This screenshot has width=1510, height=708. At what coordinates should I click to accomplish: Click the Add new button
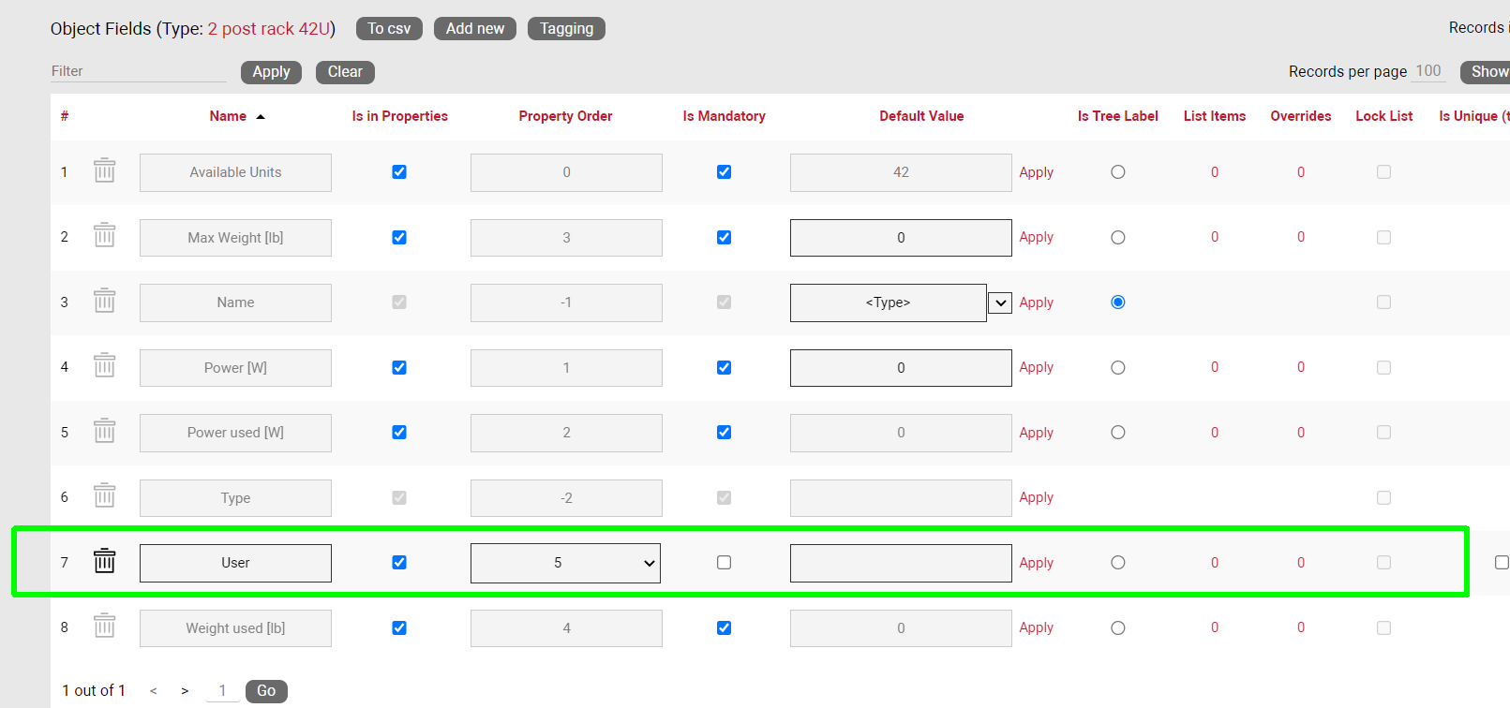474,29
